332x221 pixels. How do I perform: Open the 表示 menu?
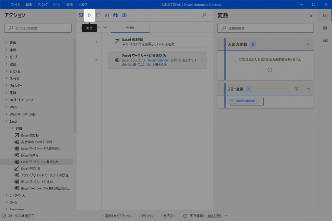(70, 5)
